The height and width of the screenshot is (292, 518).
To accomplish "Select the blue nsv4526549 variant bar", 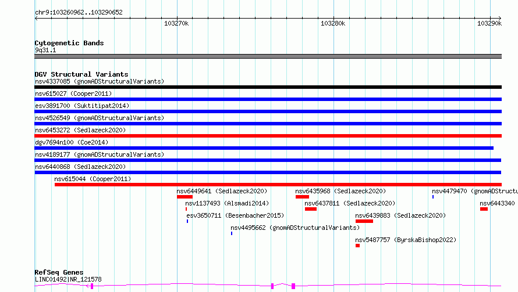I will point(268,124).
